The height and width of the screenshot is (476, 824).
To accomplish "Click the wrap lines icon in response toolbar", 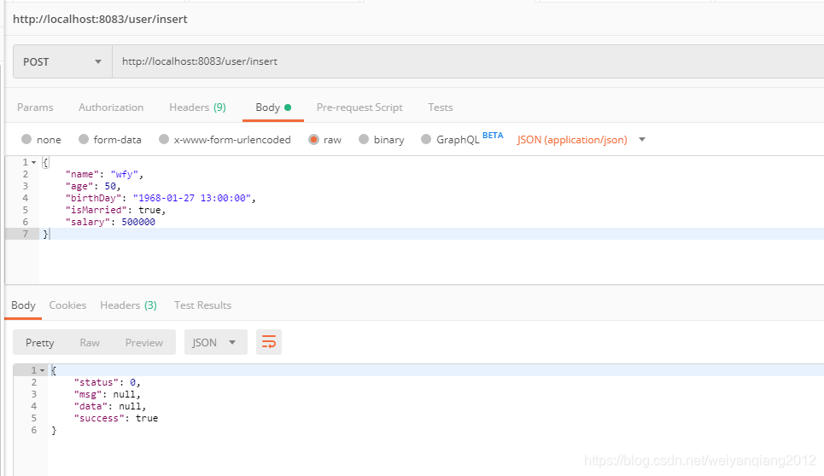I will point(268,343).
